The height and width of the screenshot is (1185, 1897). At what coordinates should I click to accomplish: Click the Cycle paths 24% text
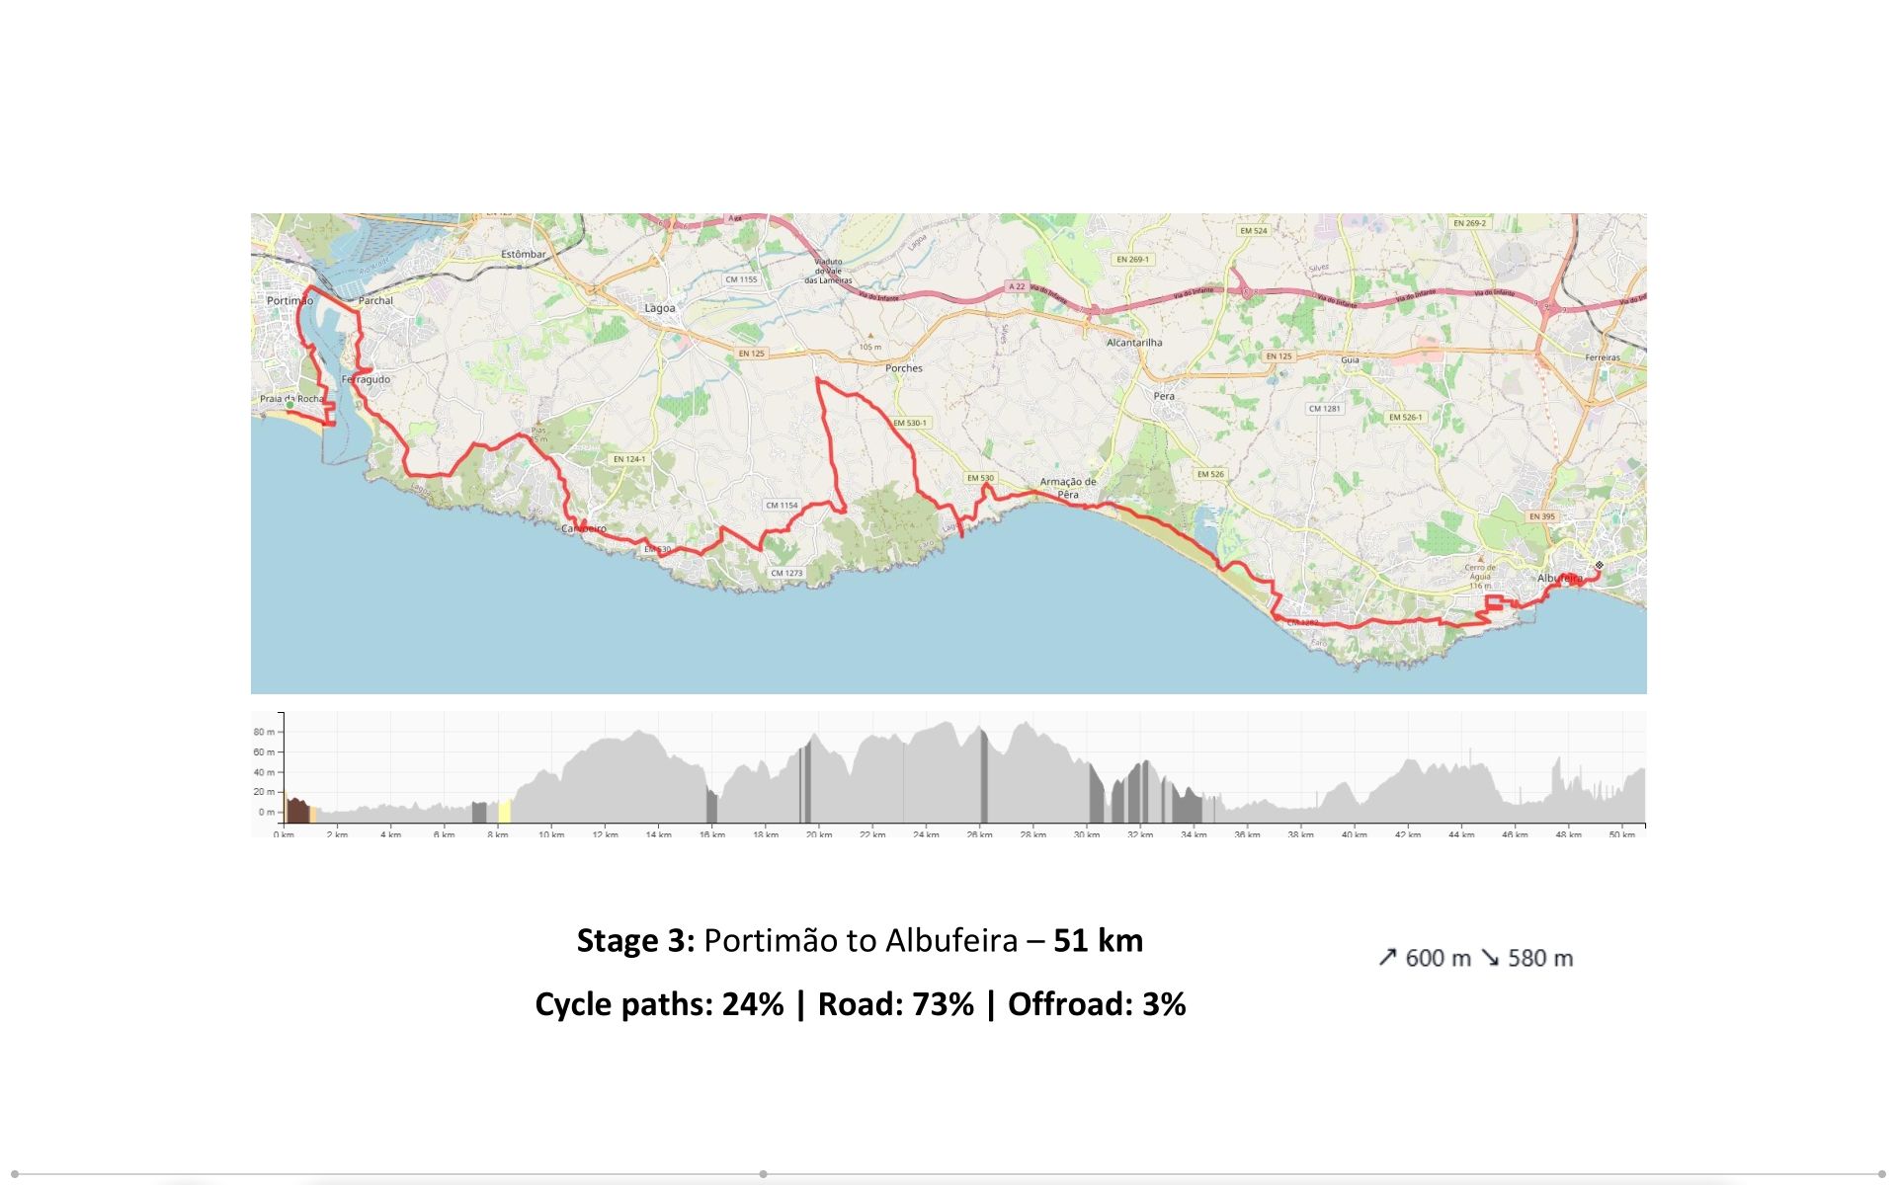coord(659,1004)
